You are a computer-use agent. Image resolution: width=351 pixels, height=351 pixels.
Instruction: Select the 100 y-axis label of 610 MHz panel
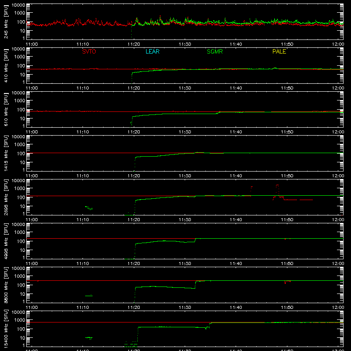(21, 110)
